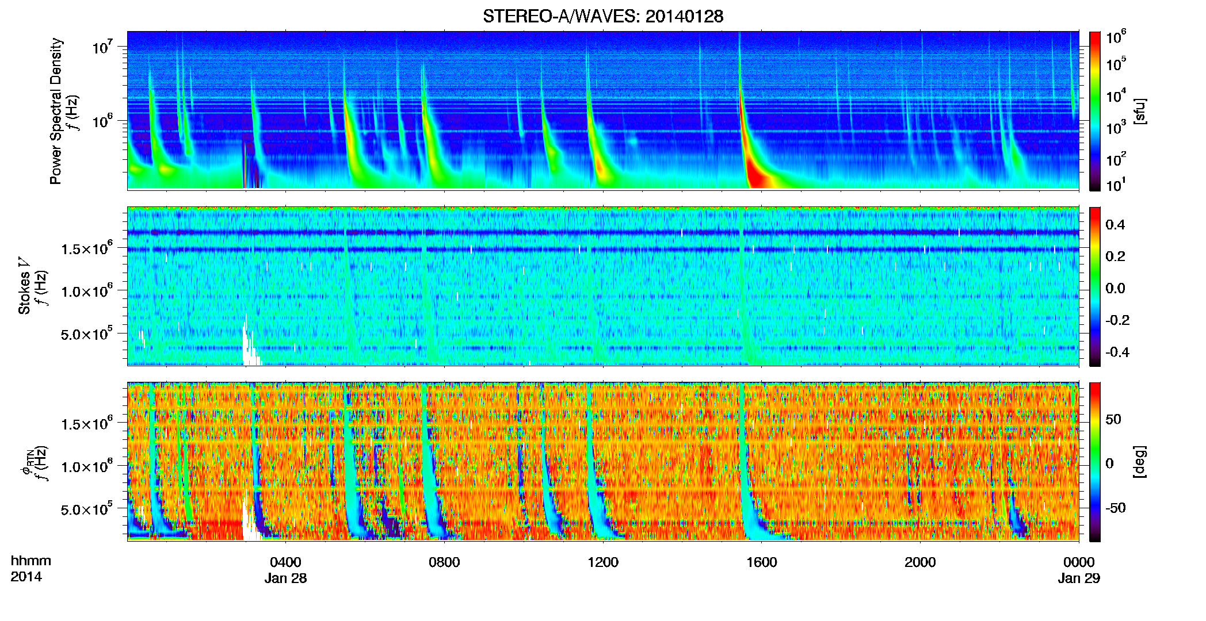Click the 0.4 label on Stokes colorbar

coord(1115,225)
